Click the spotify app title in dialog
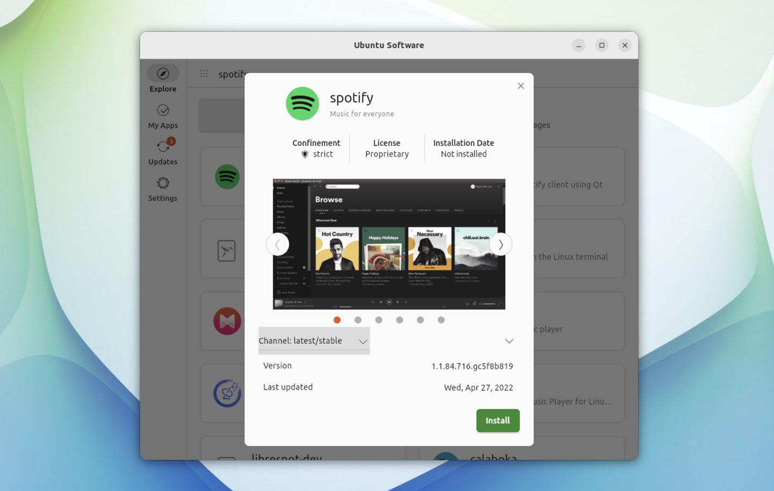 click(352, 98)
